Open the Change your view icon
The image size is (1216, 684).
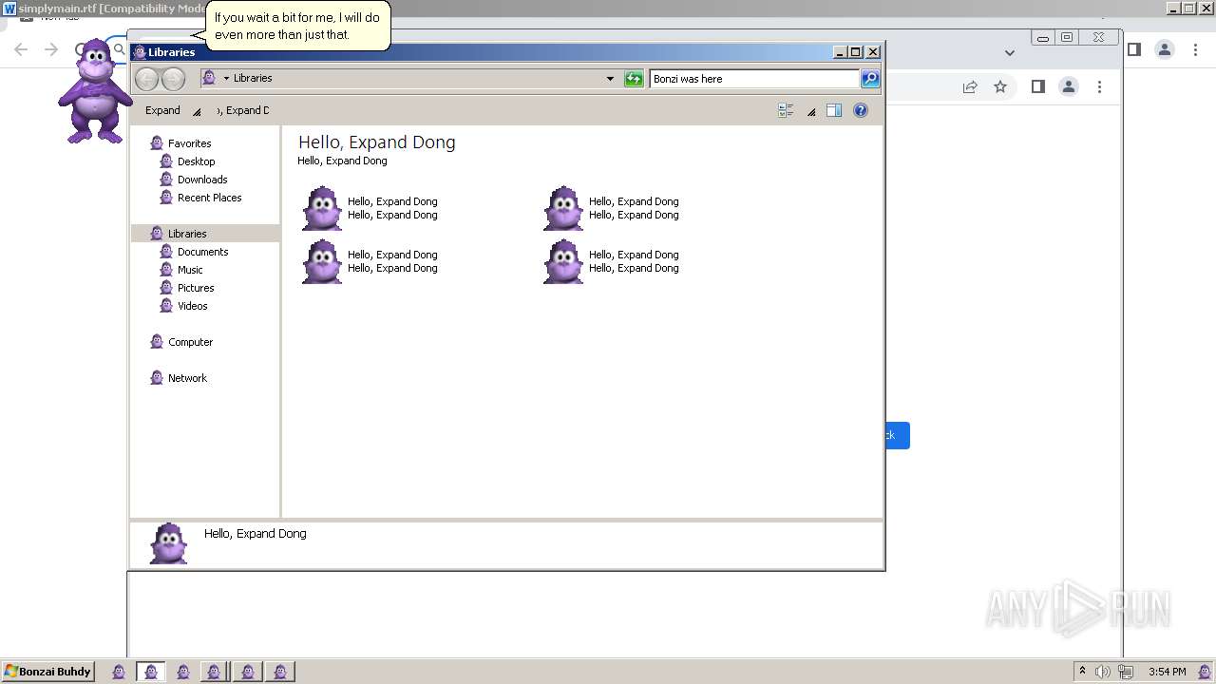786,110
